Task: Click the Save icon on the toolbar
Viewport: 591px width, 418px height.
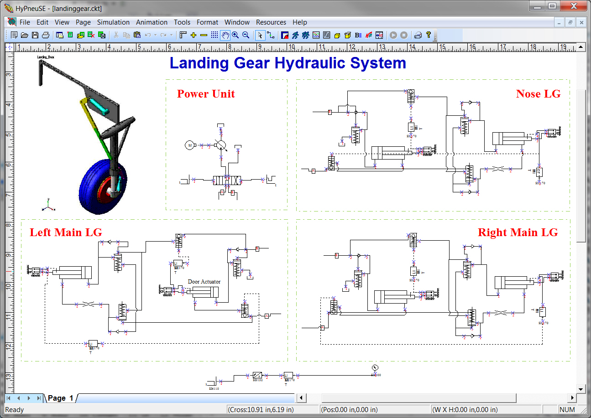Action: pyautogui.click(x=35, y=35)
